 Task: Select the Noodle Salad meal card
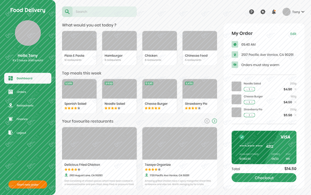(119, 96)
